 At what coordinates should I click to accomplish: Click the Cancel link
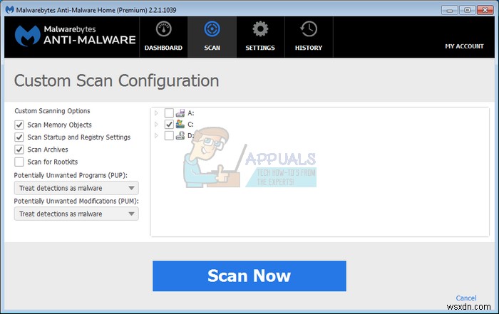click(x=466, y=298)
